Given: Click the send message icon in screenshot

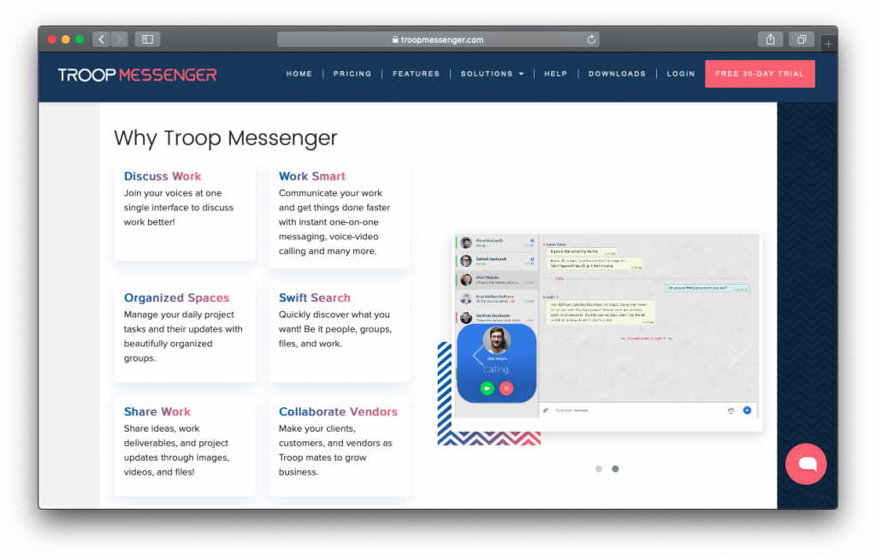Looking at the screenshot, I should pyautogui.click(x=747, y=410).
